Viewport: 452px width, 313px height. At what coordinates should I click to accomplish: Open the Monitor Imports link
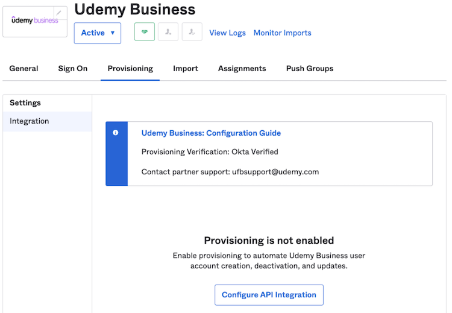tap(282, 33)
